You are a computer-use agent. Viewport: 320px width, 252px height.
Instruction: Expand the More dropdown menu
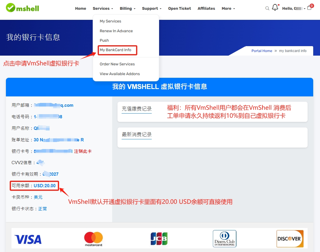(228, 9)
